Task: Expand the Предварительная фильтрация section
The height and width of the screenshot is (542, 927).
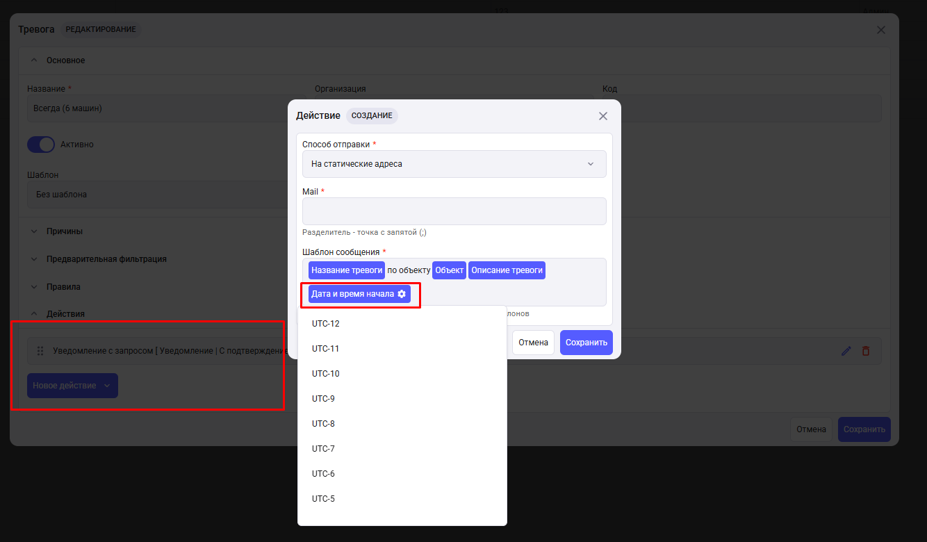Action: click(106, 258)
